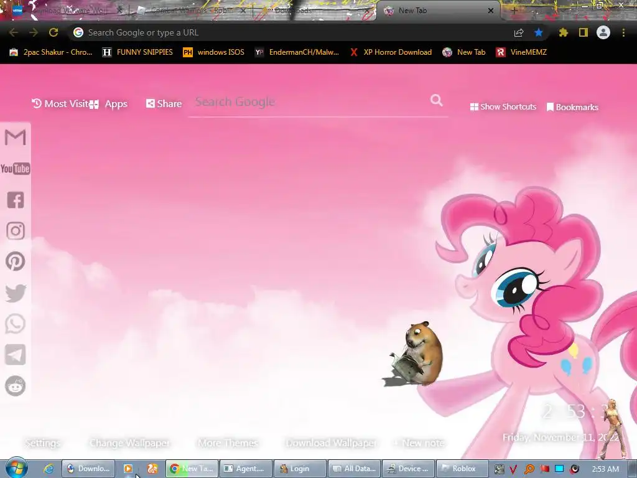The height and width of the screenshot is (478, 637).
Task: Open windows ISOS bookmark
Action: click(x=214, y=52)
